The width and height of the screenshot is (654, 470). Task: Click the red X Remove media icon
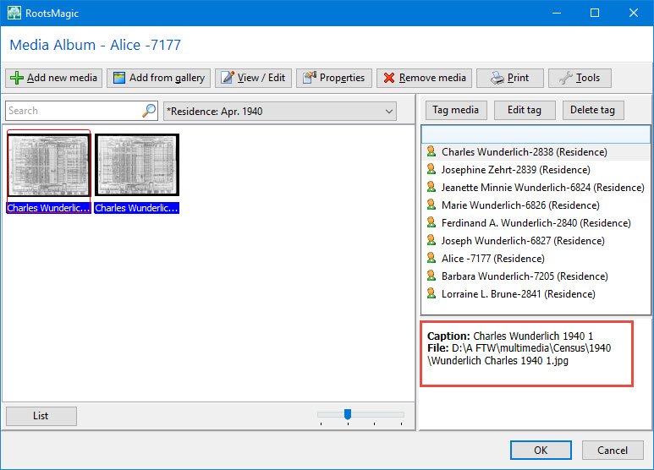(389, 78)
